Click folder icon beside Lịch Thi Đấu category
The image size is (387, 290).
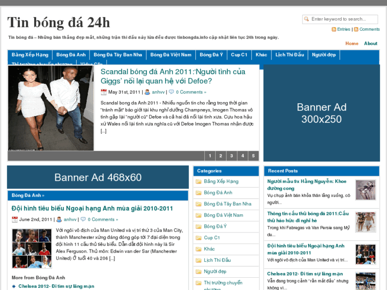[x=199, y=260]
